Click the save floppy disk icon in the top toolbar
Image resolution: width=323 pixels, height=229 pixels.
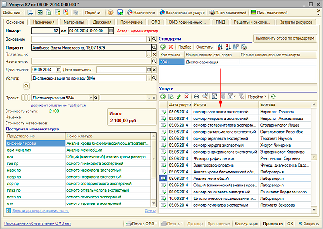[x=120, y=12]
